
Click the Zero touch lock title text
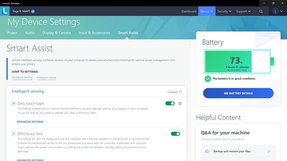[x=30, y=134]
